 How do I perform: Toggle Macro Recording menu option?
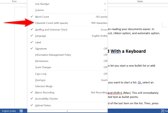pyautogui.click(x=45, y=93)
